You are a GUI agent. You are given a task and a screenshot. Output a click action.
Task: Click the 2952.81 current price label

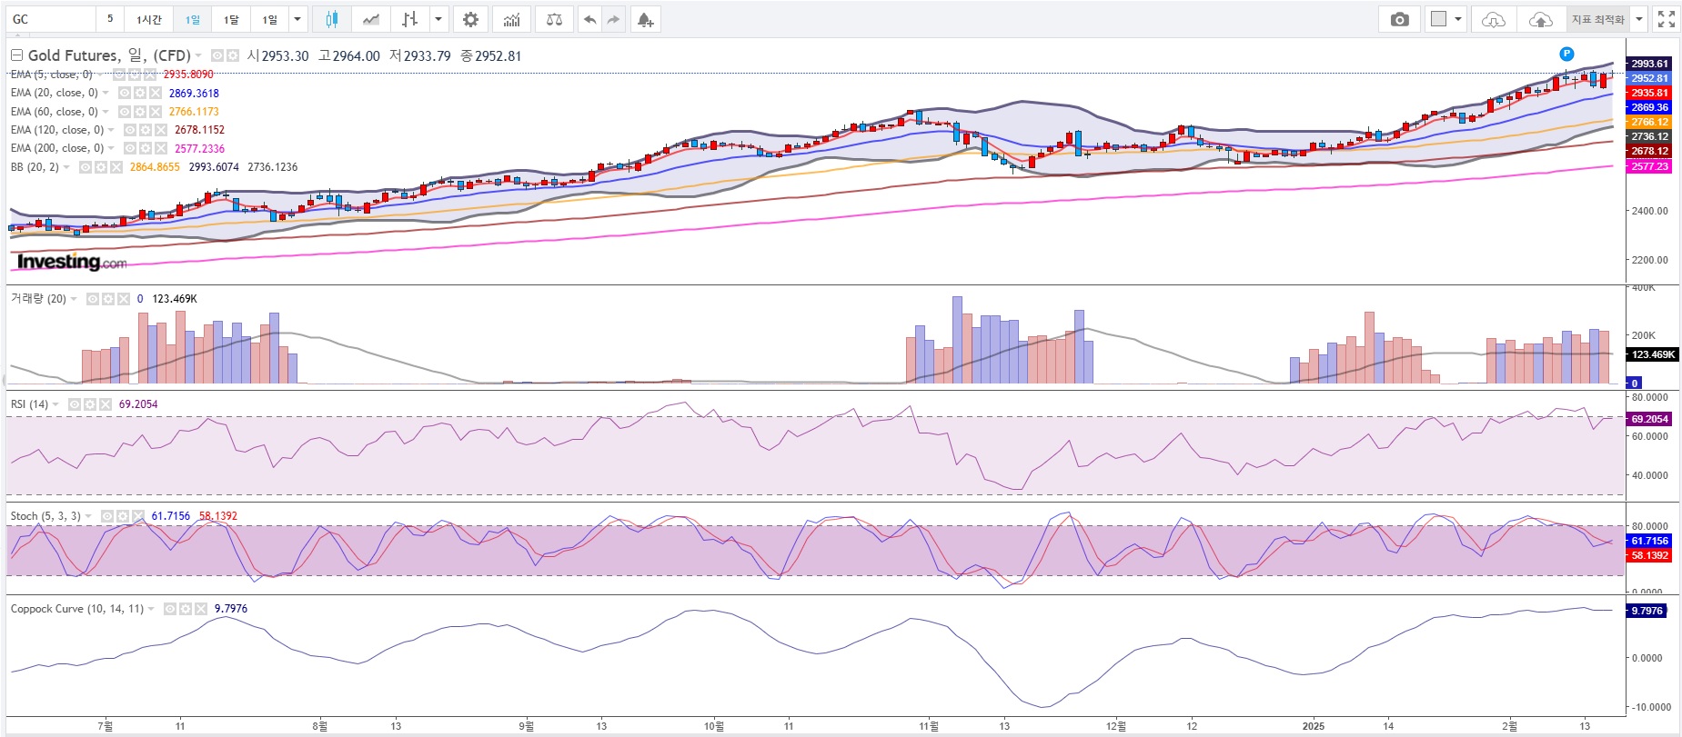pos(1649,78)
